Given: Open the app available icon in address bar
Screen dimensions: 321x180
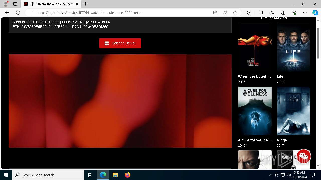Looking at the screenshot, I should point(215,13).
